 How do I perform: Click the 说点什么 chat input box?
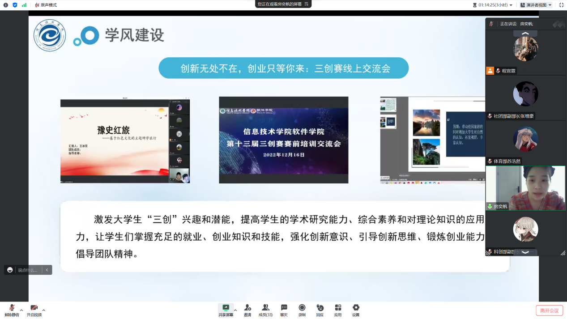[29, 270]
